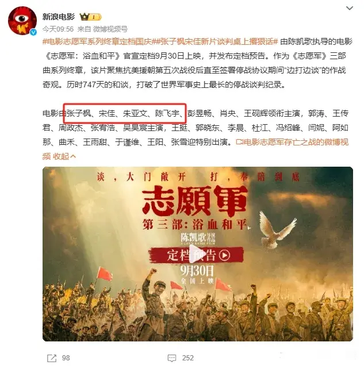The height and width of the screenshot is (369, 364).
Task: Click the highlighted name 张子枫 in text
Action: tap(79, 113)
